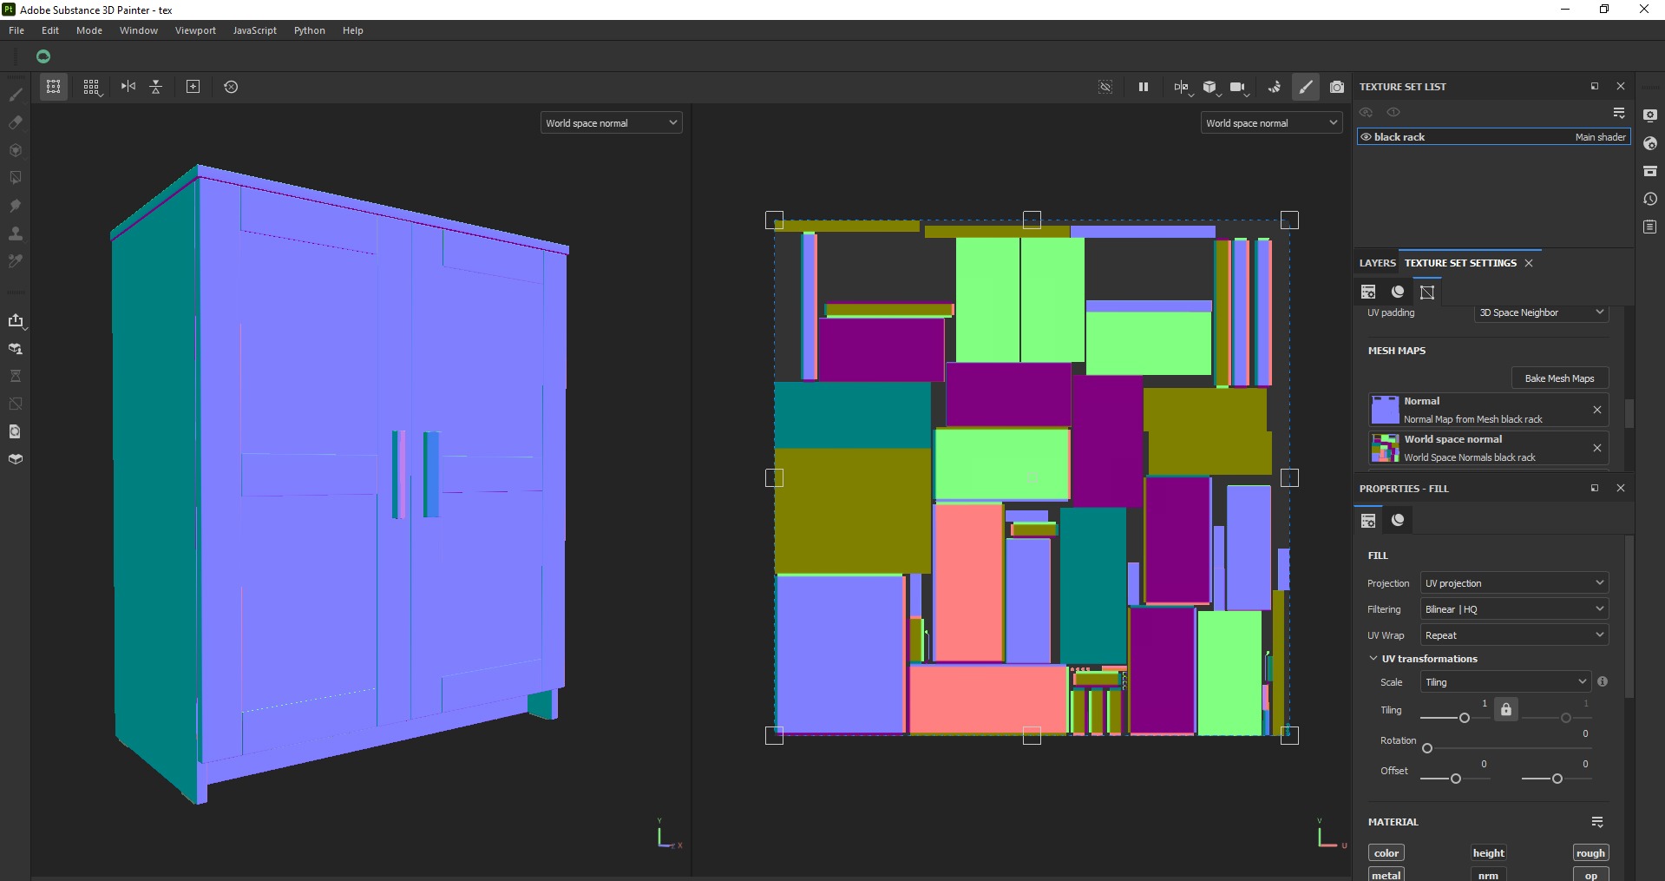
Task: Collapse the UV transformations section
Action: 1373,659
